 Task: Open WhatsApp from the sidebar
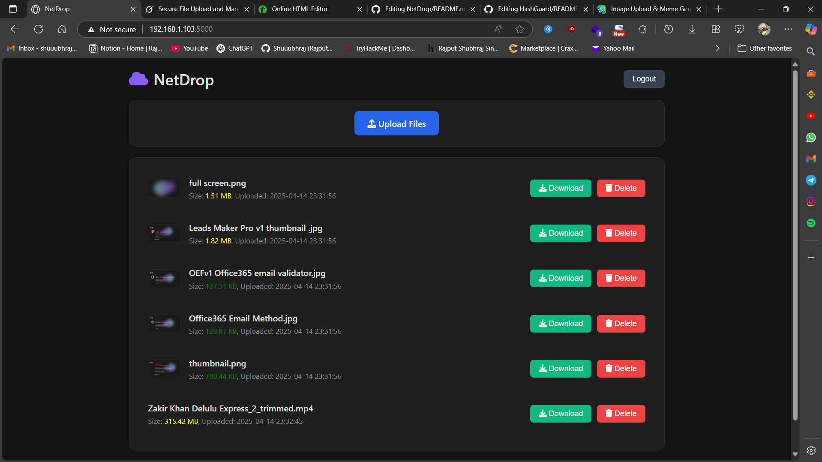tap(811, 138)
